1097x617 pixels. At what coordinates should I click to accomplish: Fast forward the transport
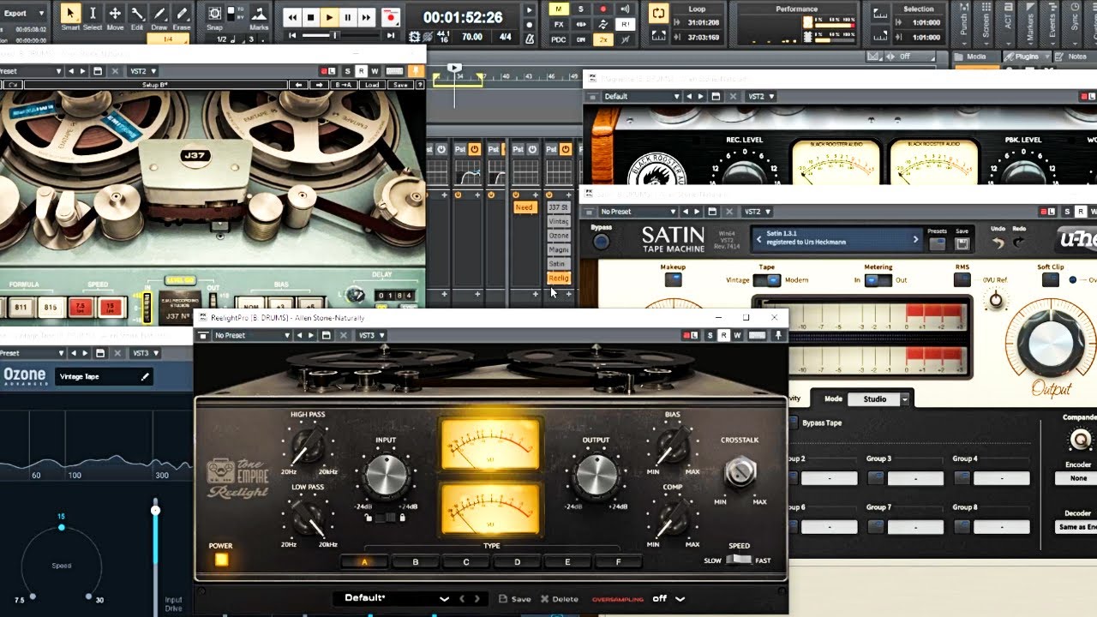(x=367, y=17)
